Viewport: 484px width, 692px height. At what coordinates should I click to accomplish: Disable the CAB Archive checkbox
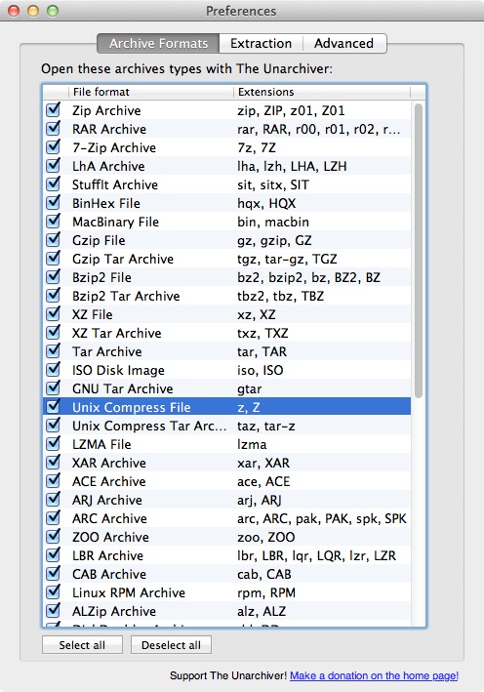53,573
